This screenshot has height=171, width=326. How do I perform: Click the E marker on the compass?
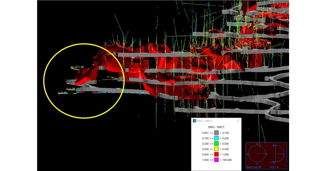pos(266,154)
